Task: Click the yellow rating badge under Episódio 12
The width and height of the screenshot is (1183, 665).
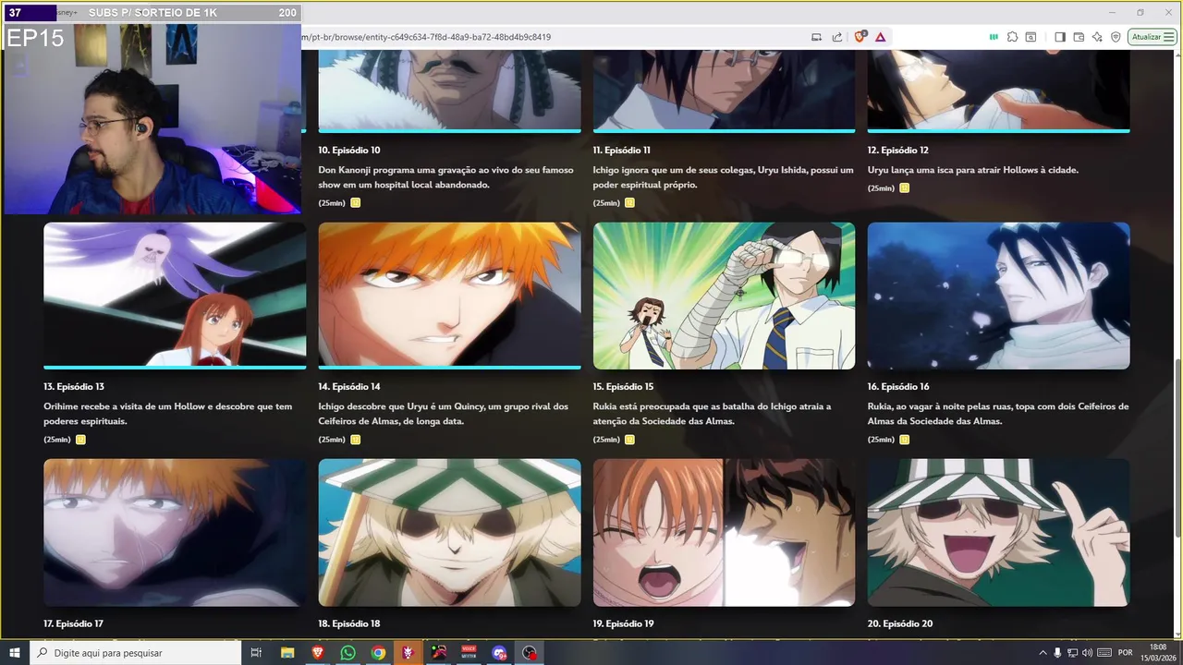Action: coord(905,188)
